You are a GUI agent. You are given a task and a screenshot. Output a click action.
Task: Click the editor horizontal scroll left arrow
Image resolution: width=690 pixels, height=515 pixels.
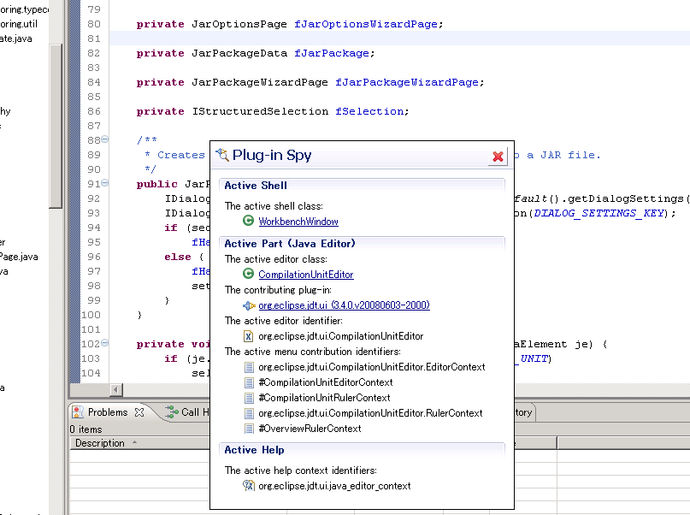(x=116, y=389)
